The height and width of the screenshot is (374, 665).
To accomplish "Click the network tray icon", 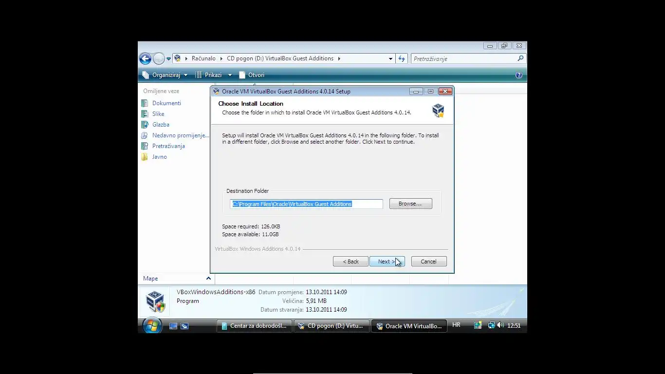I will click(491, 325).
